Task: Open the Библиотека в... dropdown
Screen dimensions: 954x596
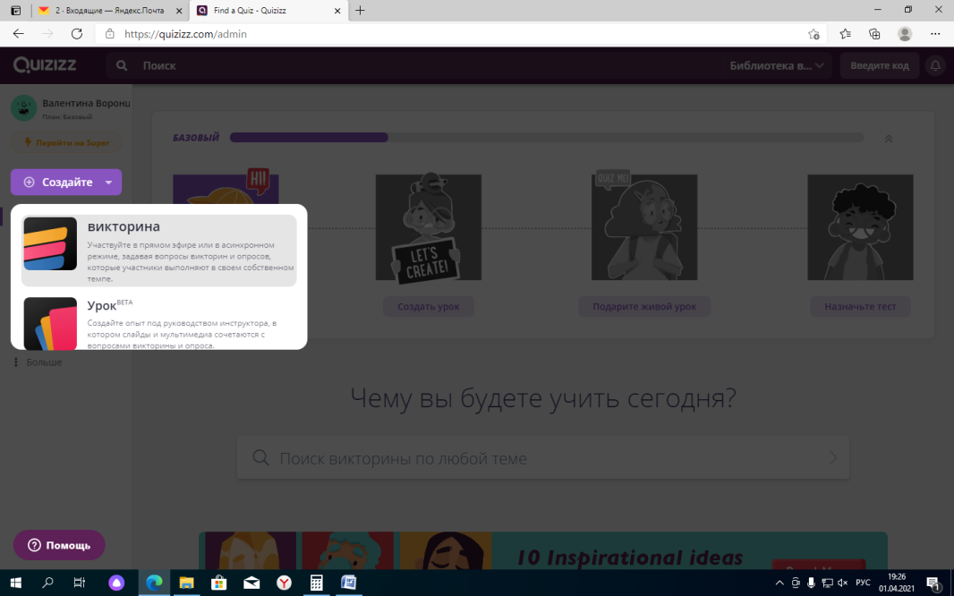Action: tap(777, 65)
